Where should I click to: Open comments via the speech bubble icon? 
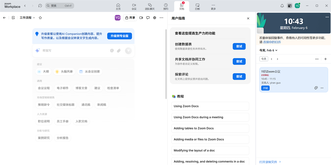click(x=148, y=18)
